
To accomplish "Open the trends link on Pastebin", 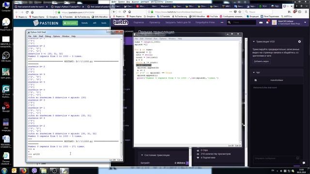I will (x=85, y=23).
